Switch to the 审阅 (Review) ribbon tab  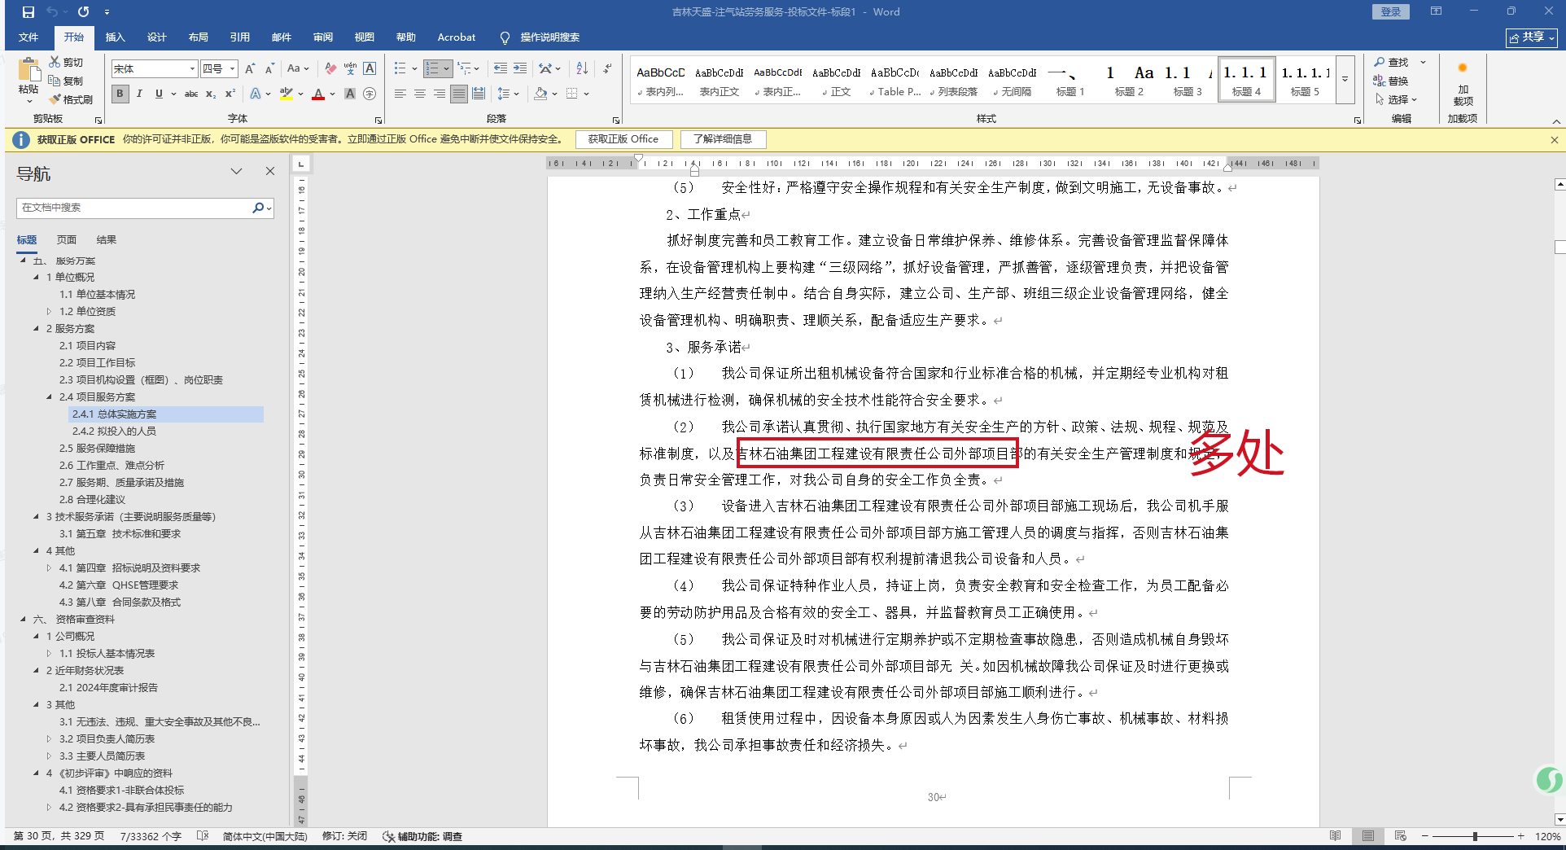323,37
